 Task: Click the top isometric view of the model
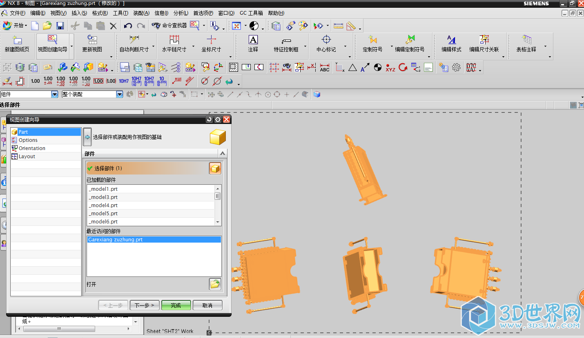click(365, 170)
